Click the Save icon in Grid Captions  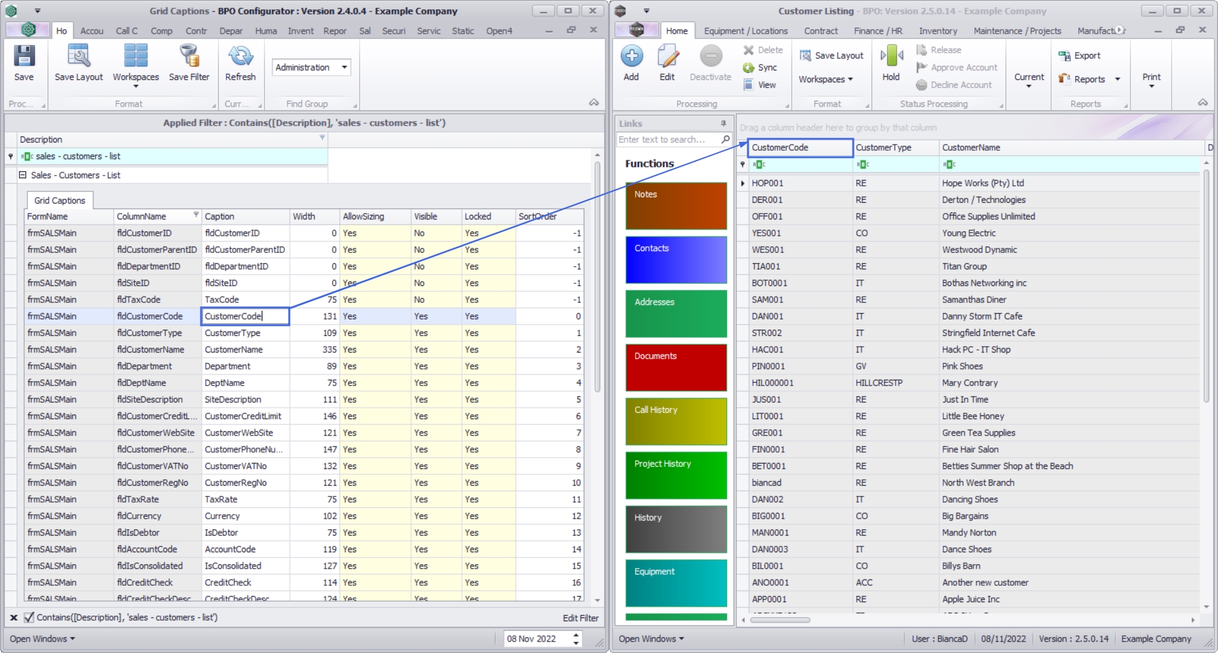coord(24,56)
